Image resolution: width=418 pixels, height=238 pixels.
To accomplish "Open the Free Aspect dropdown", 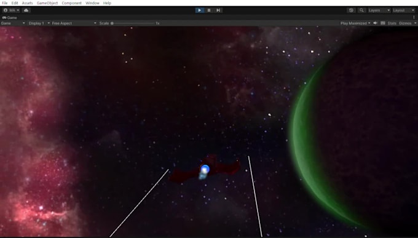I will point(74,23).
